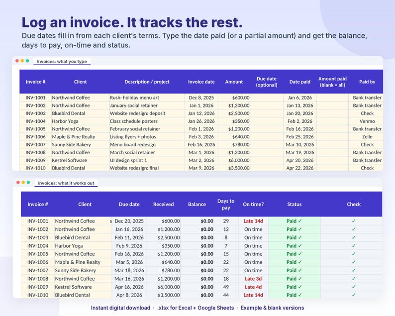Select the 'Menu board redesign' cell
The height and width of the screenshot is (316, 395).
(147, 144)
